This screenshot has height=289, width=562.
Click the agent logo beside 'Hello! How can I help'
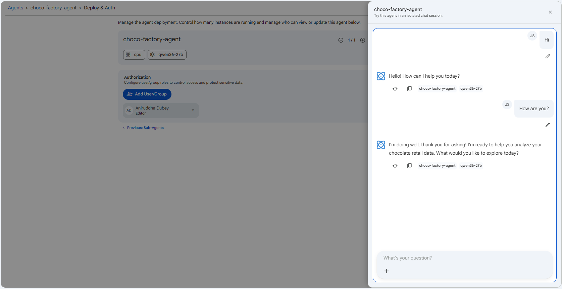pos(381,76)
